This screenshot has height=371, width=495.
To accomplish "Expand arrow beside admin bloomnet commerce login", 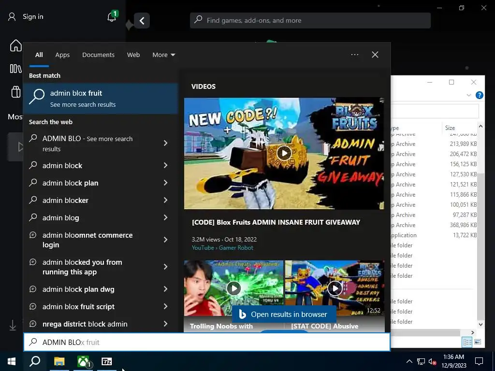I will pos(165,240).
